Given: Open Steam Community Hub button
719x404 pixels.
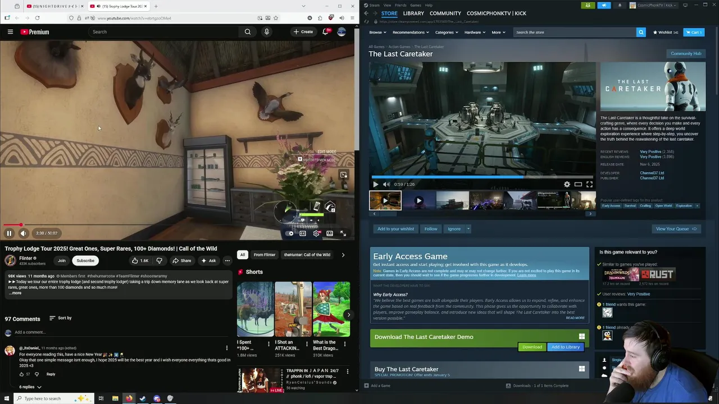Looking at the screenshot, I should [x=686, y=53].
